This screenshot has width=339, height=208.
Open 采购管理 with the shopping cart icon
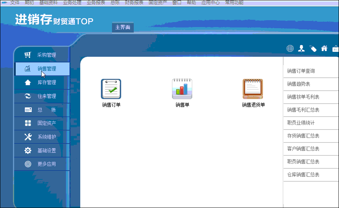(42, 55)
